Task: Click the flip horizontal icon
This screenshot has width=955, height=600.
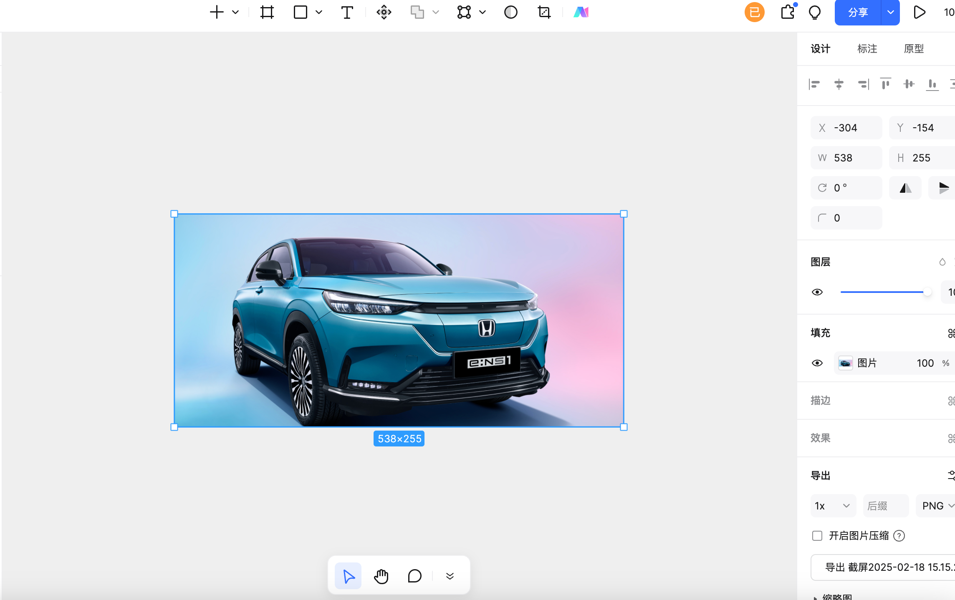Action: coord(905,188)
